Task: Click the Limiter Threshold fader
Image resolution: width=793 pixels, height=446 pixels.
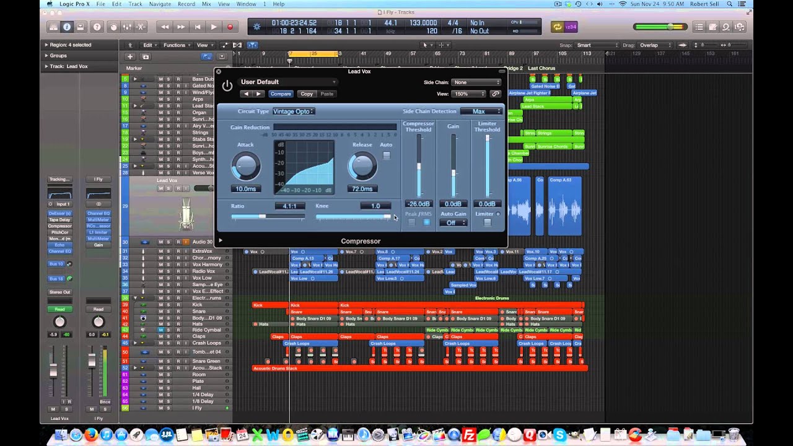Action: 487,166
